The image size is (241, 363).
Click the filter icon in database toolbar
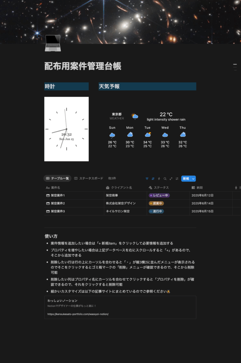coord(147,179)
